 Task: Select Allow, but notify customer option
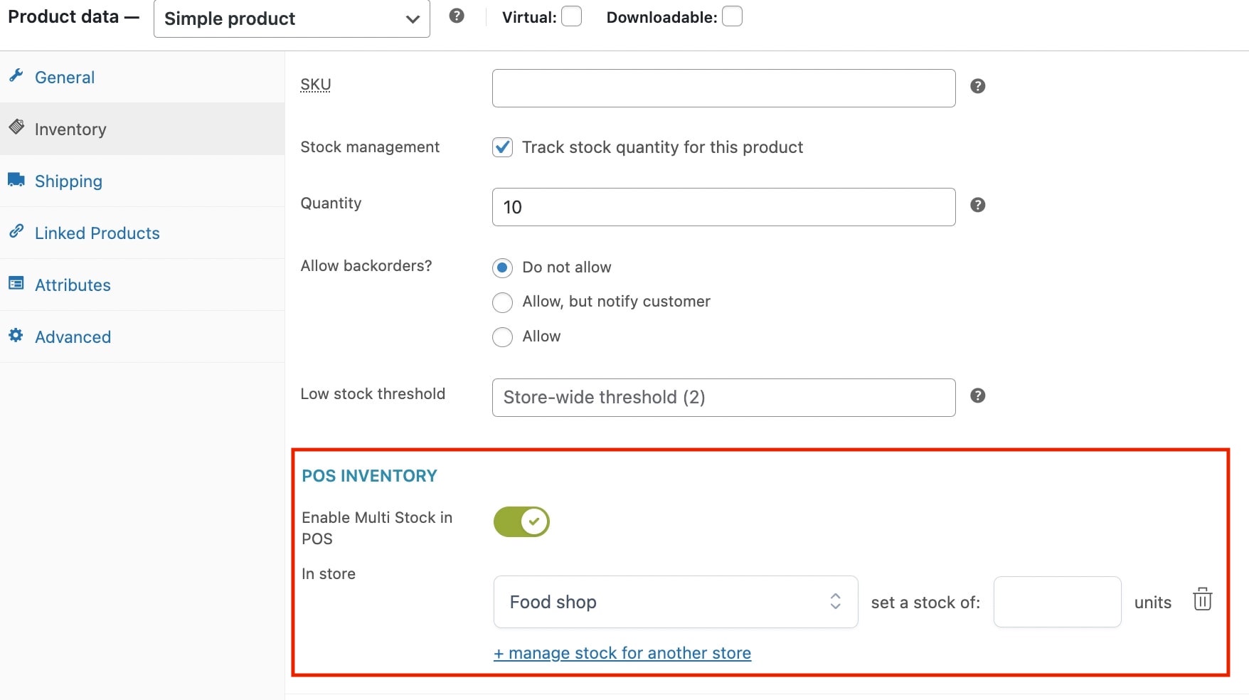click(x=502, y=302)
